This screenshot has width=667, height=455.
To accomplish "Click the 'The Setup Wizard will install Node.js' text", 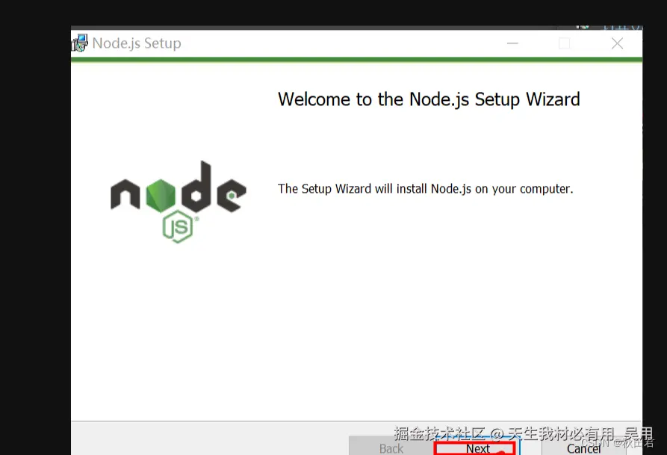I will 426,188.
